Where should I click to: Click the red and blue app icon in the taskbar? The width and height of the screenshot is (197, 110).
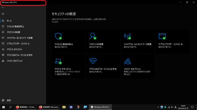tap(78, 107)
